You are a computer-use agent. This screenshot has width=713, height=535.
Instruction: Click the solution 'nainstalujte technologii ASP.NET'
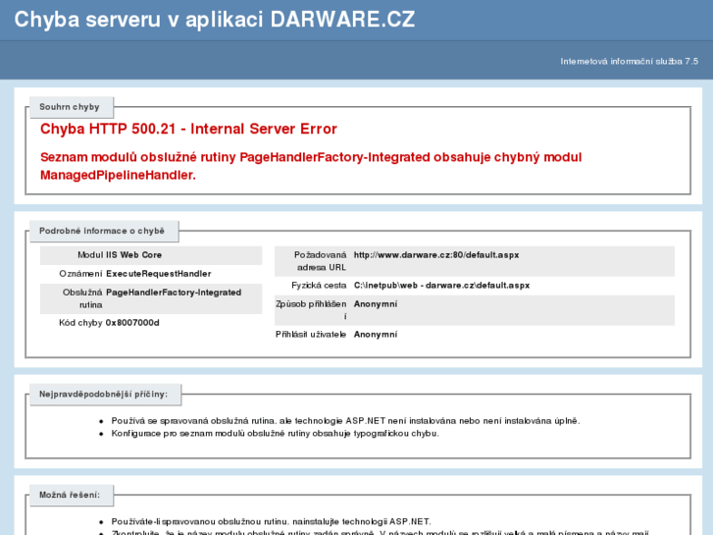pos(271,522)
